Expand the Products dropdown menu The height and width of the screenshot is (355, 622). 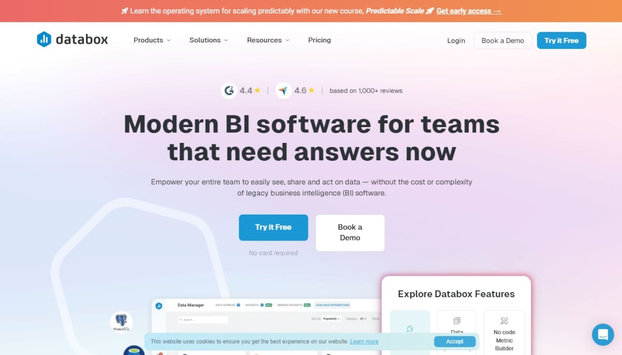pyautogui.click(x=152, y=40)
